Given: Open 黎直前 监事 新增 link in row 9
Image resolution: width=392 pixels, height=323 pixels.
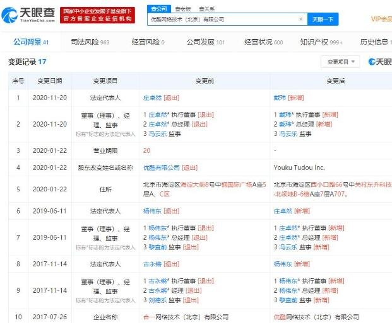Looking at the screenshot, I should 288,300.
